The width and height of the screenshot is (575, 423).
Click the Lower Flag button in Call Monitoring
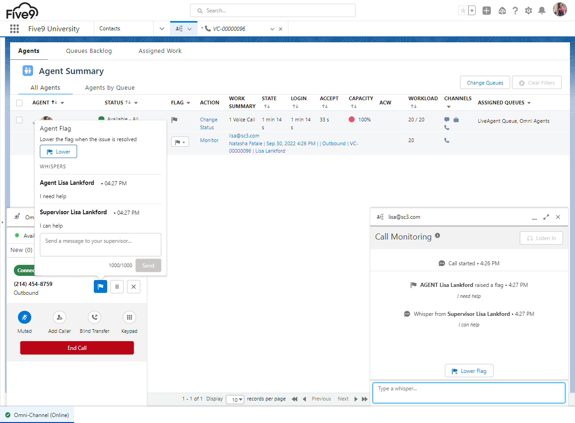point(469,371)
